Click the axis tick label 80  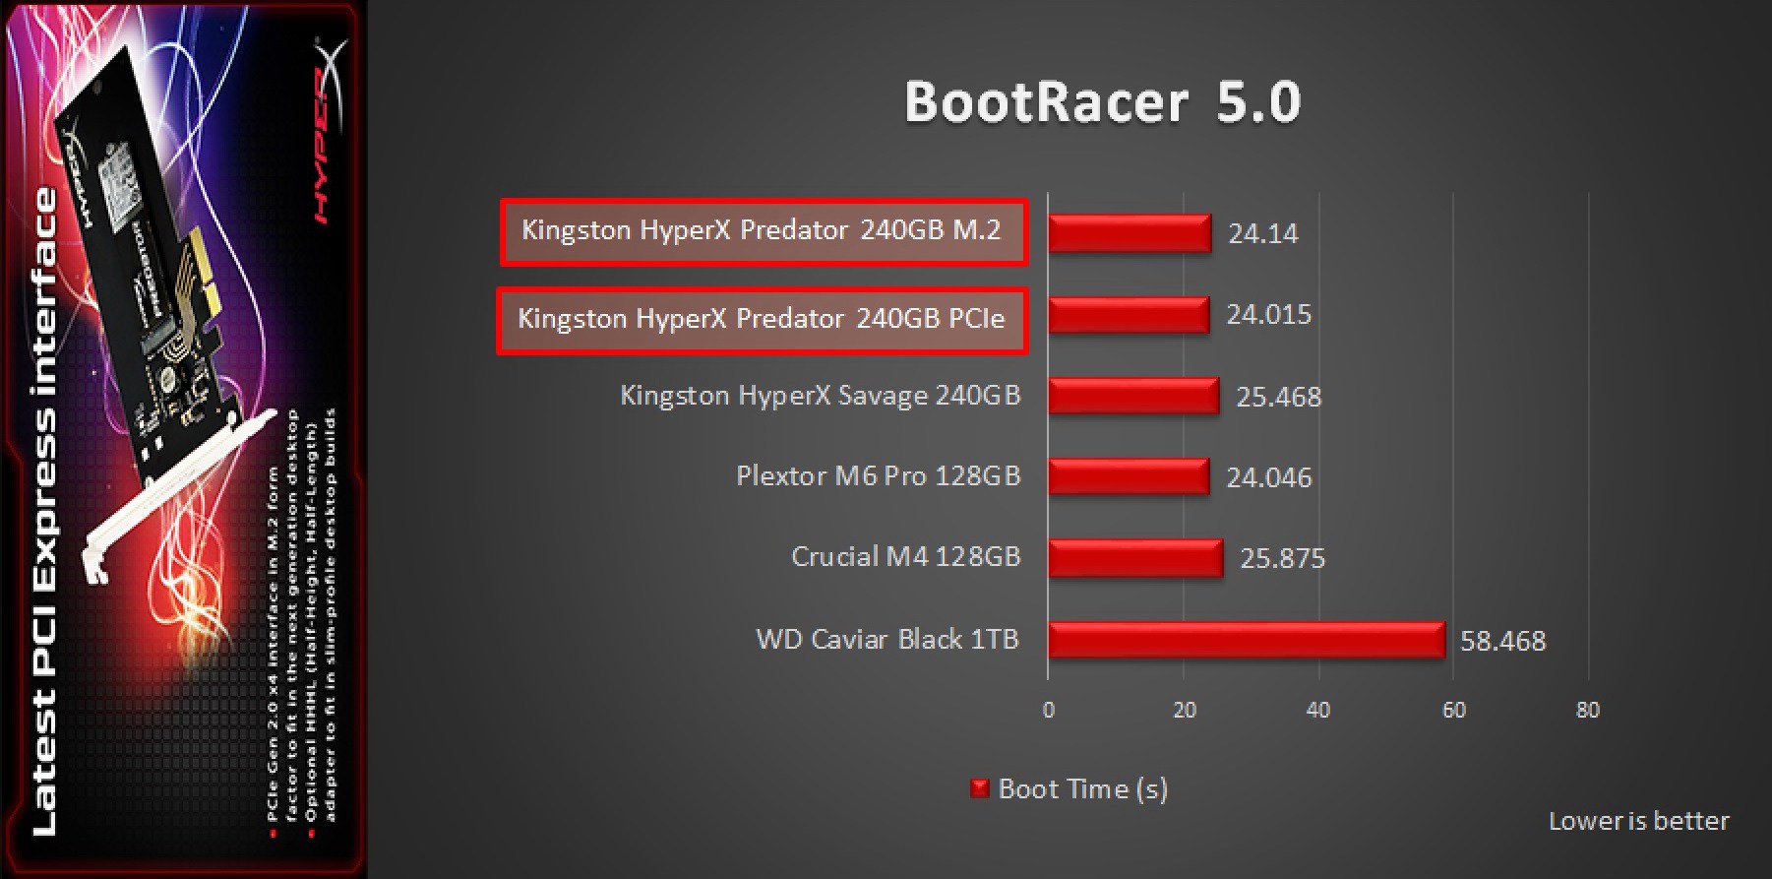coord(1588,710)
